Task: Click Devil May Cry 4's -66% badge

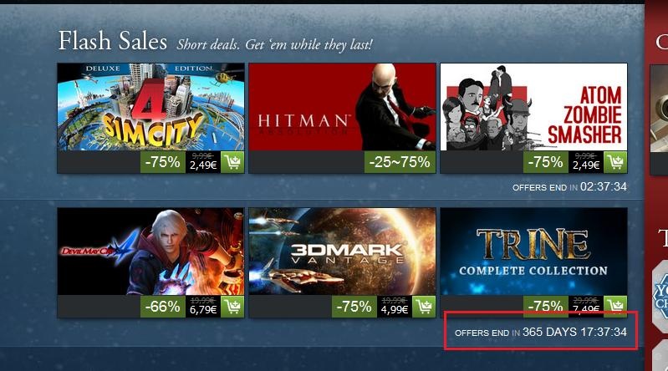Action: [x=163, y=307]
